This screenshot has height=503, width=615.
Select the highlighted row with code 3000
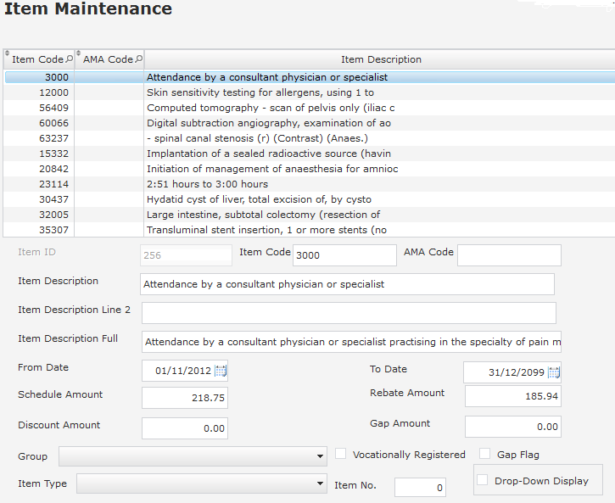(310, 77)
